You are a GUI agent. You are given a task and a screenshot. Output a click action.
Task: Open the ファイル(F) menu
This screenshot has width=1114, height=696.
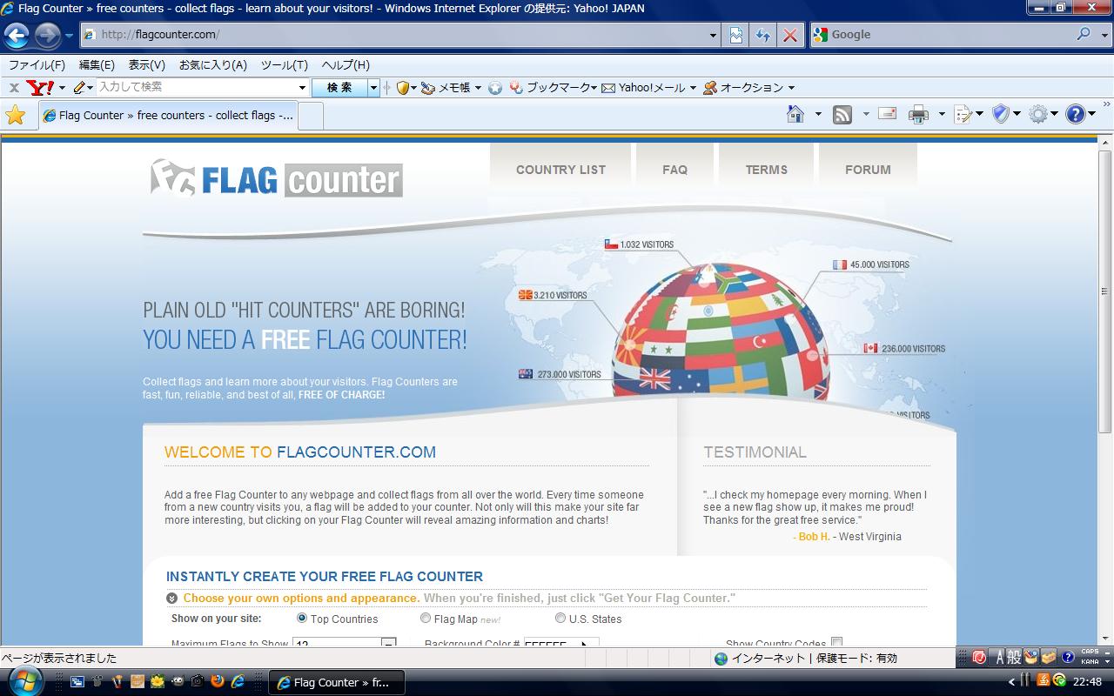37,64
